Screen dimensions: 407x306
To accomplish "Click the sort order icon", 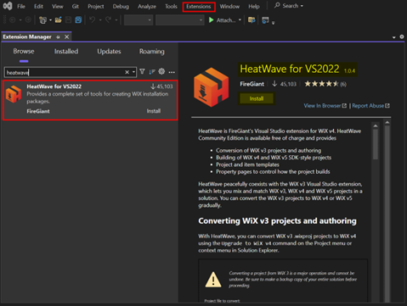I will pos(152,72).
